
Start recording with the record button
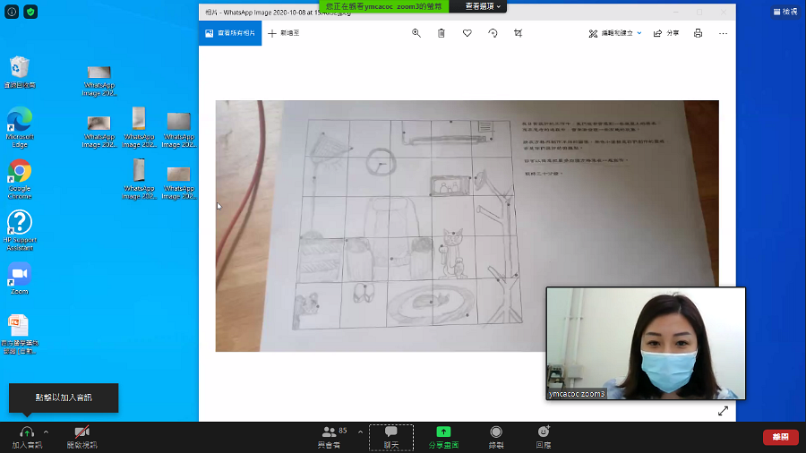(495, 437)
